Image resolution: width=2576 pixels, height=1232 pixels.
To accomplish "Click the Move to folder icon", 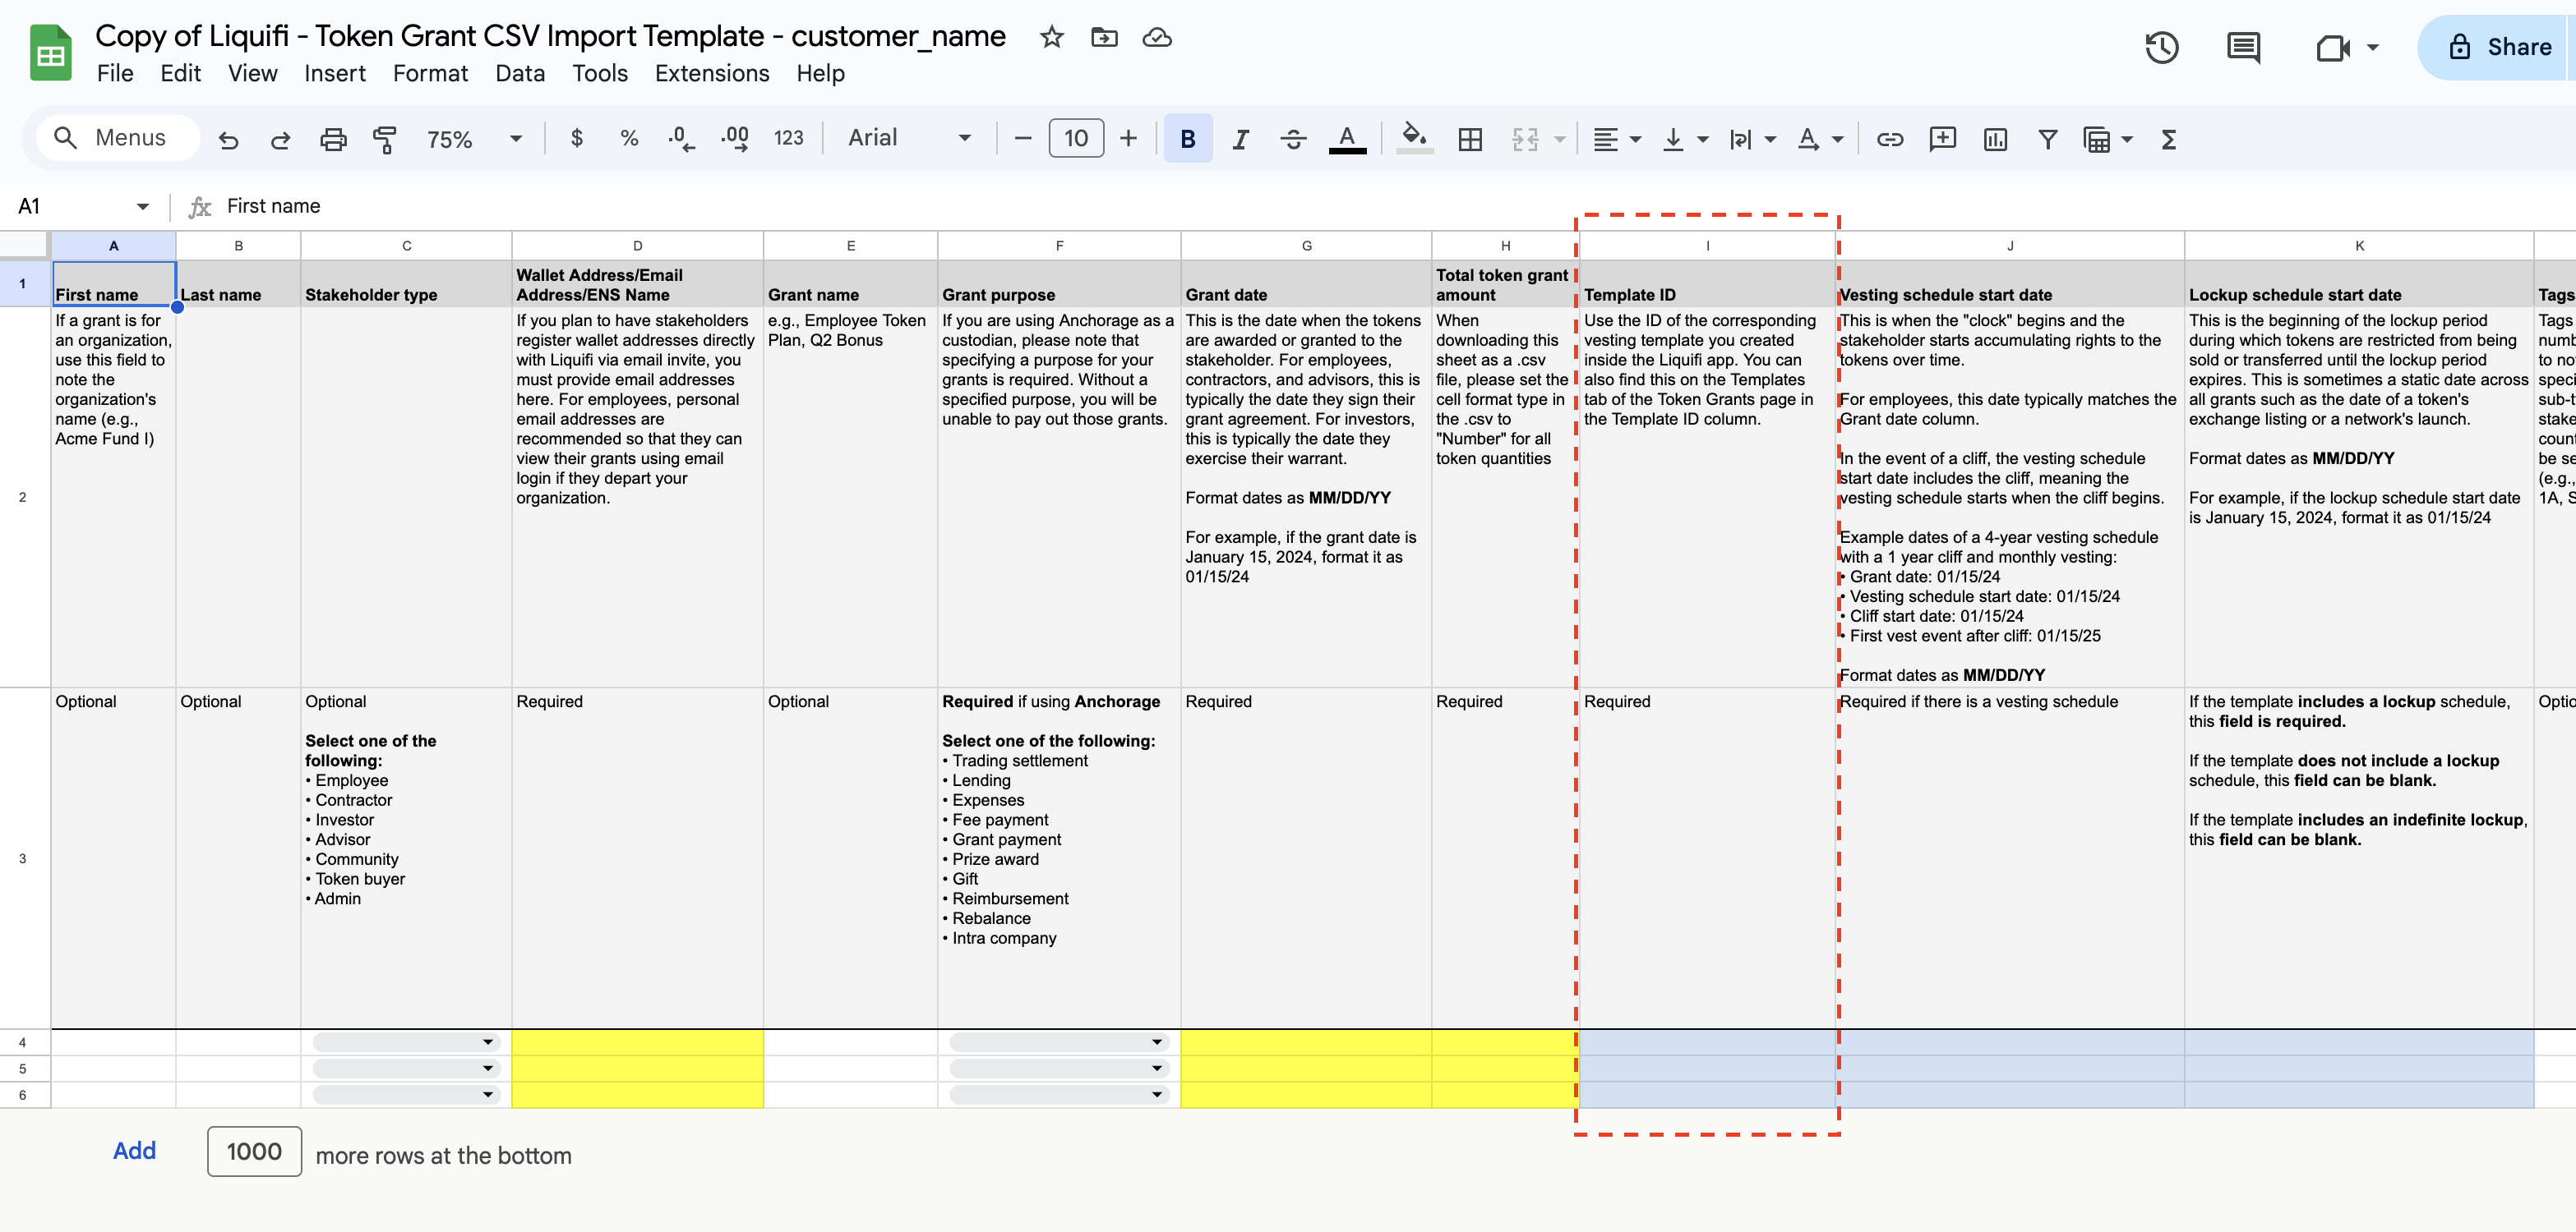I will click(1104, 38).
